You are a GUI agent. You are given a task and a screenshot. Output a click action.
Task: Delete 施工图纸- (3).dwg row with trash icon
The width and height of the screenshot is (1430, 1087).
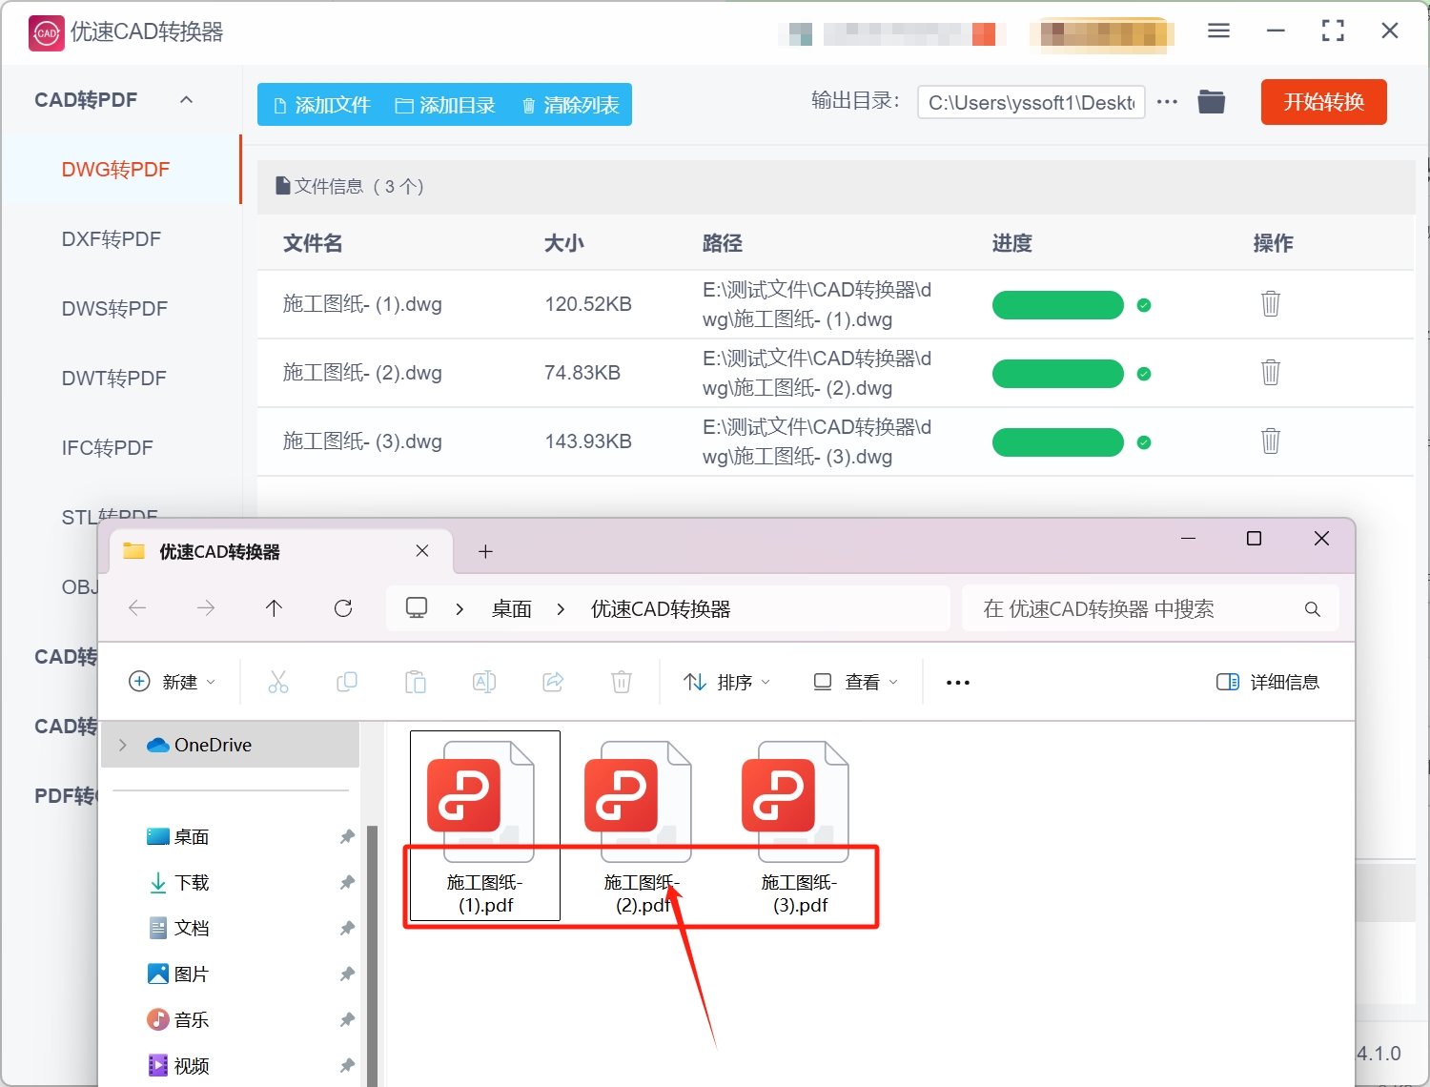click(x=1271, y=441)
